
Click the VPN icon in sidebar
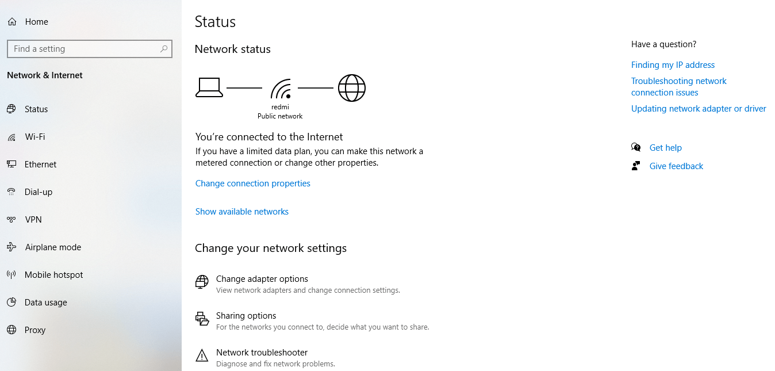pos(11,220)
